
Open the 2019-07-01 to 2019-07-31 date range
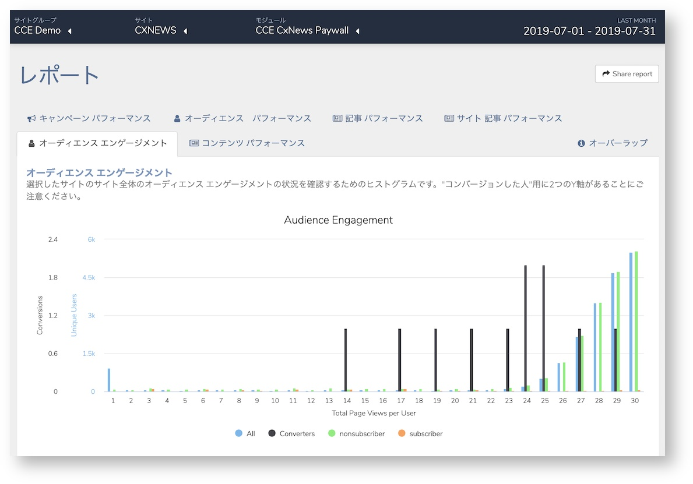tap(590, 31)
